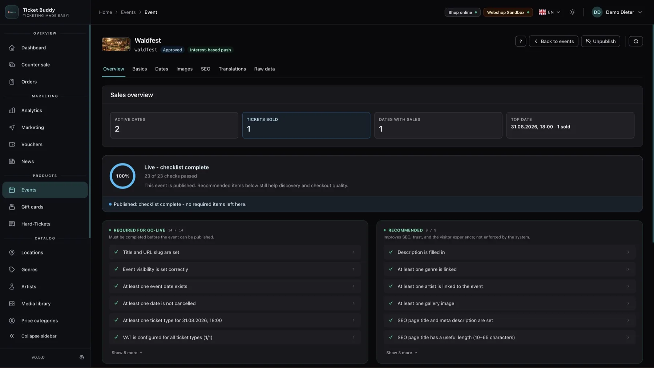Open the Demo Dieter account menu

[x=617, y=12]
